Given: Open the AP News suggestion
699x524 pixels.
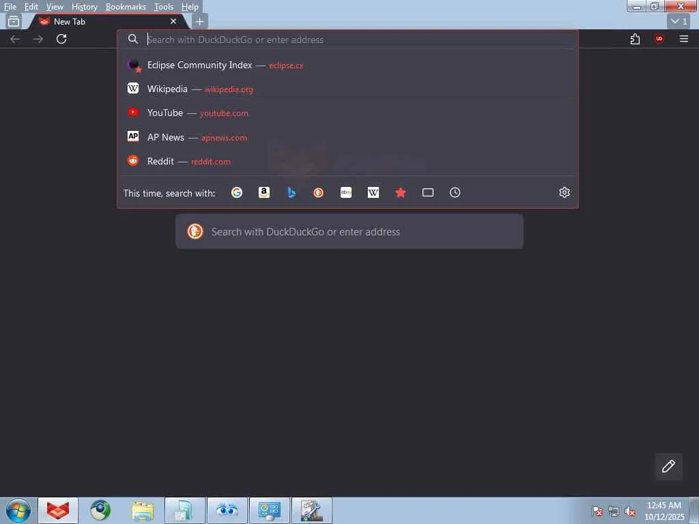Looking at the screenshot, I should click(x=347, y=137).
